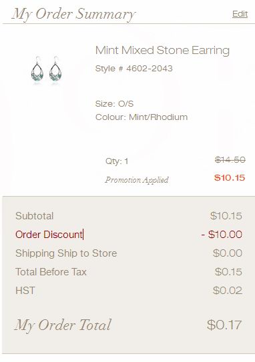Click the final total $0.17
Viewport: 255px width, 362px height.
pos(224,325)
